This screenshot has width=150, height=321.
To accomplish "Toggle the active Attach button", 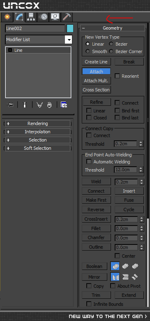I will pyautogui.click(x=96, y=72).
